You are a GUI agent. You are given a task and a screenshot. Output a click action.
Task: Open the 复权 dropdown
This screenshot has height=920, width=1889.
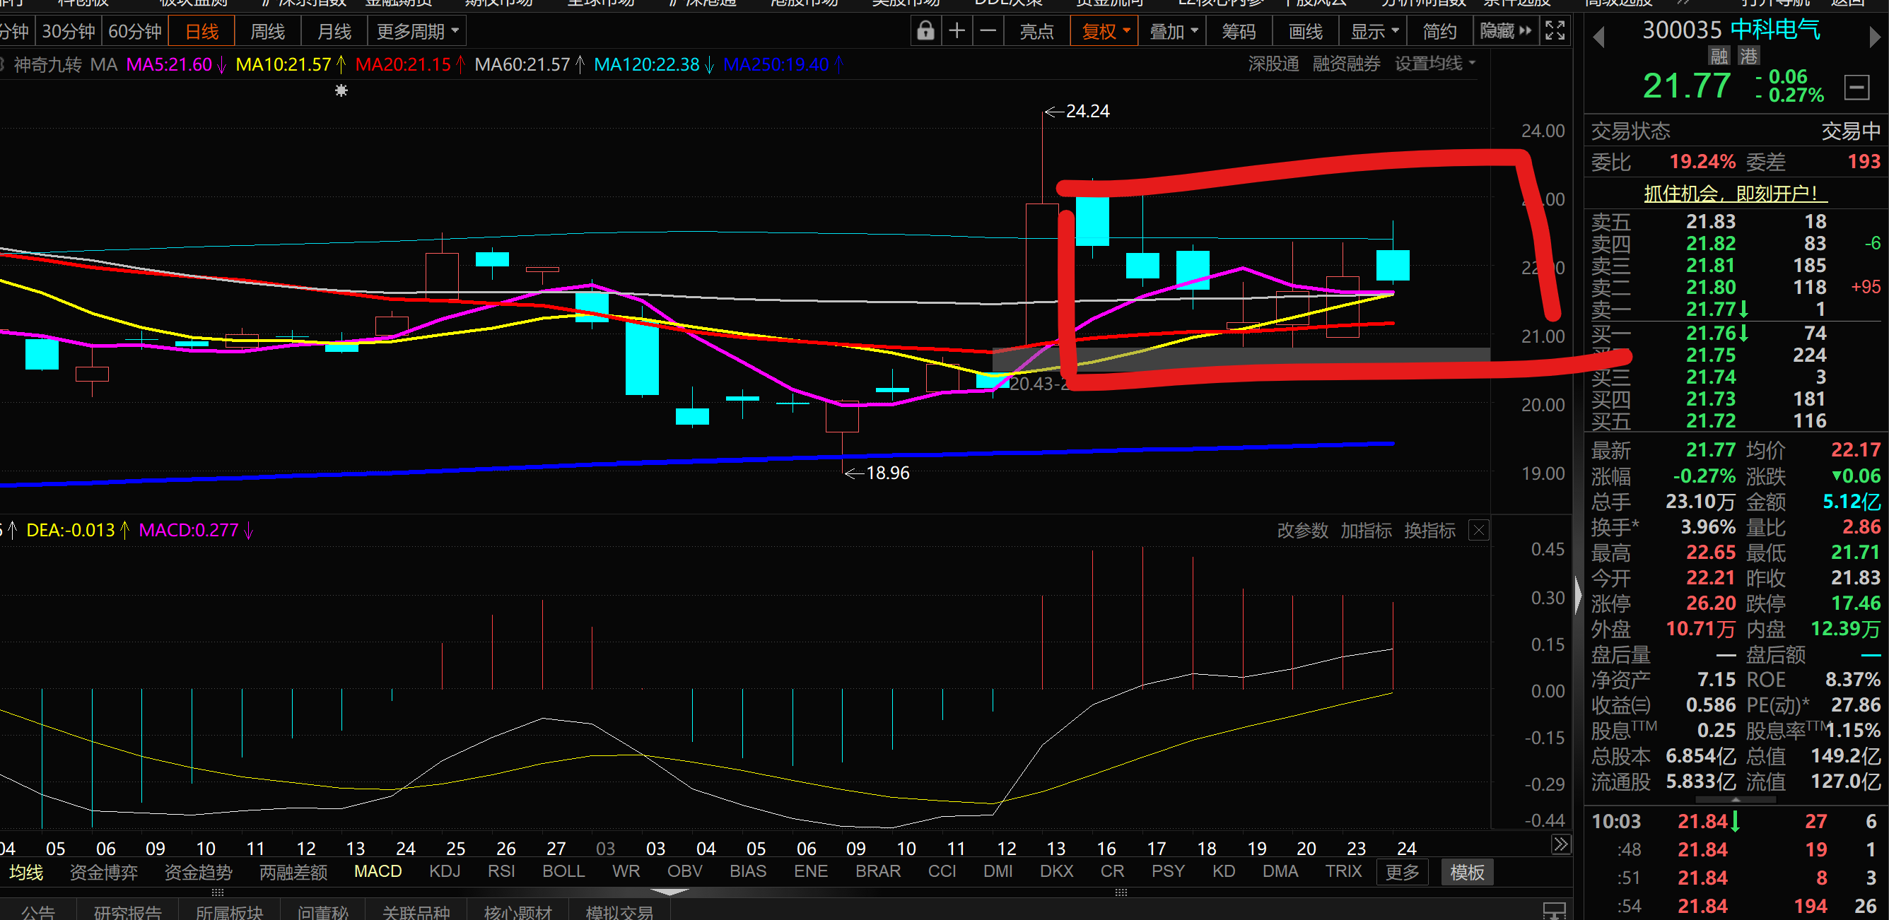(1104, 31)
